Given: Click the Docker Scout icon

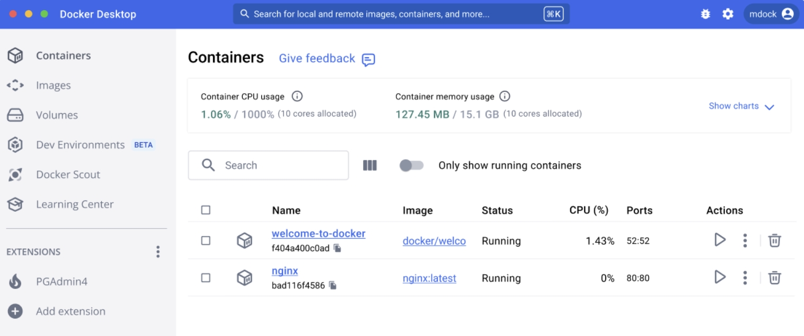Looking at the screenshot, I should pos(15,174).
